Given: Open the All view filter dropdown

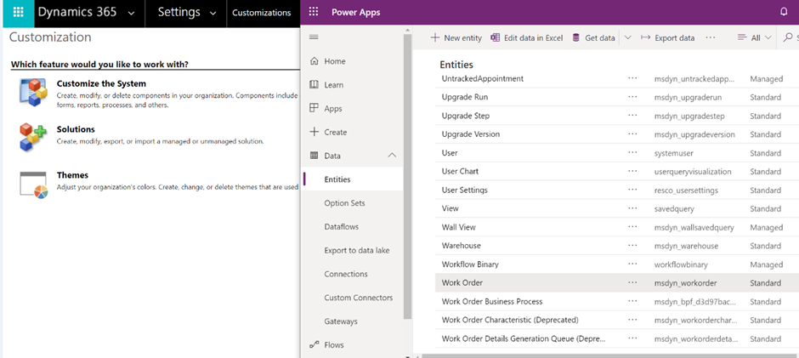Looking at the screenshot, I should (x=755, y=37).
